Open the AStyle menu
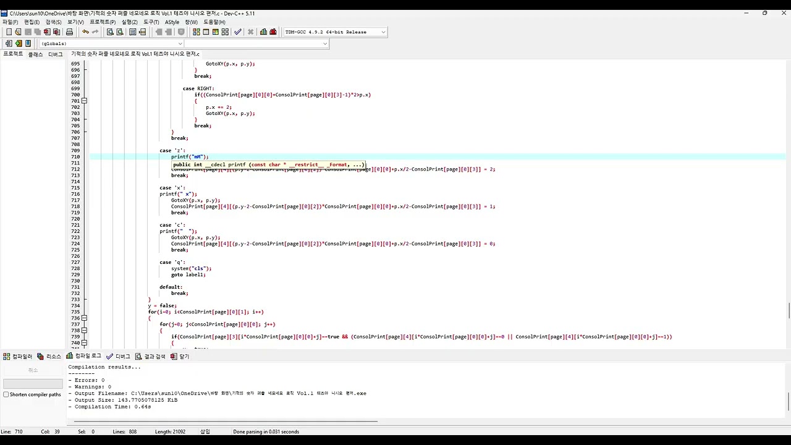The height and width of the screenshot is (445, 791). pos(172,22)
